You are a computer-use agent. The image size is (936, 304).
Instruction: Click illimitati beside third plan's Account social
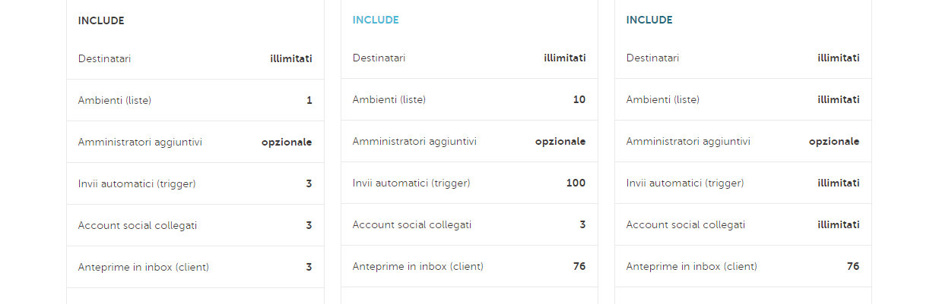pyautogui.click(x=839, y=224)
